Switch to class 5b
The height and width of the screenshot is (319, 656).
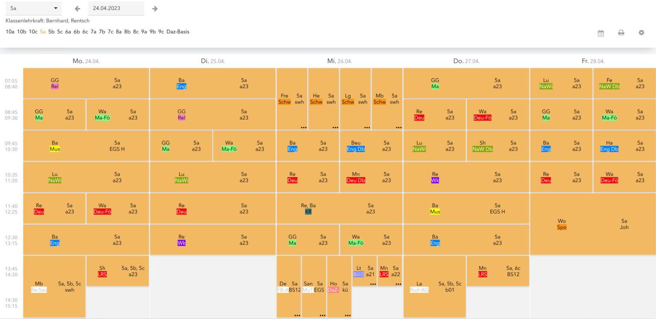pos(52,32)
